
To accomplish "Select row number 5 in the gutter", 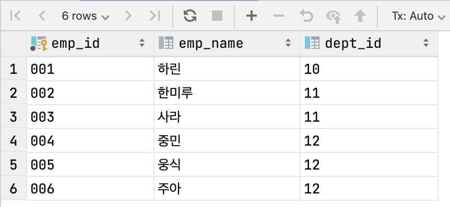I will tap(14, 165).
